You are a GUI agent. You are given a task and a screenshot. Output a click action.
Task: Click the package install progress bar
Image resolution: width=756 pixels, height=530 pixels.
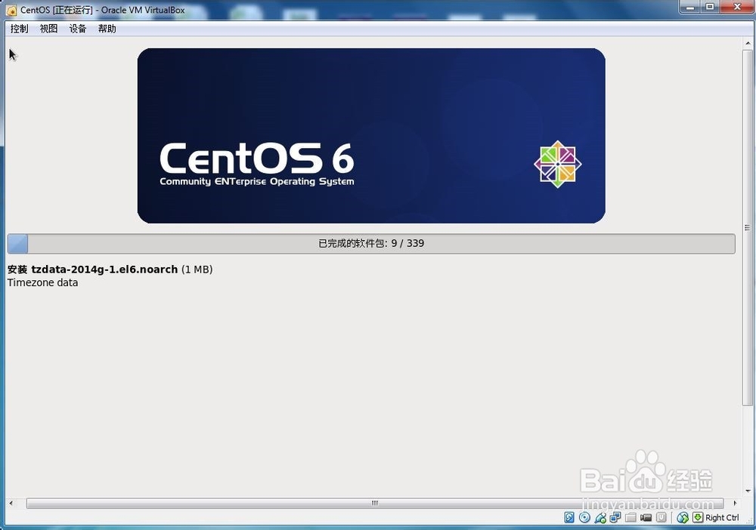coord(371,244)
